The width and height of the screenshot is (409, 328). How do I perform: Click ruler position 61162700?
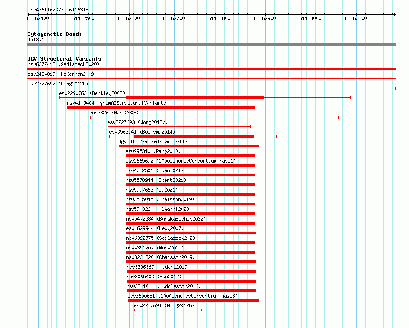coord(174,18)
